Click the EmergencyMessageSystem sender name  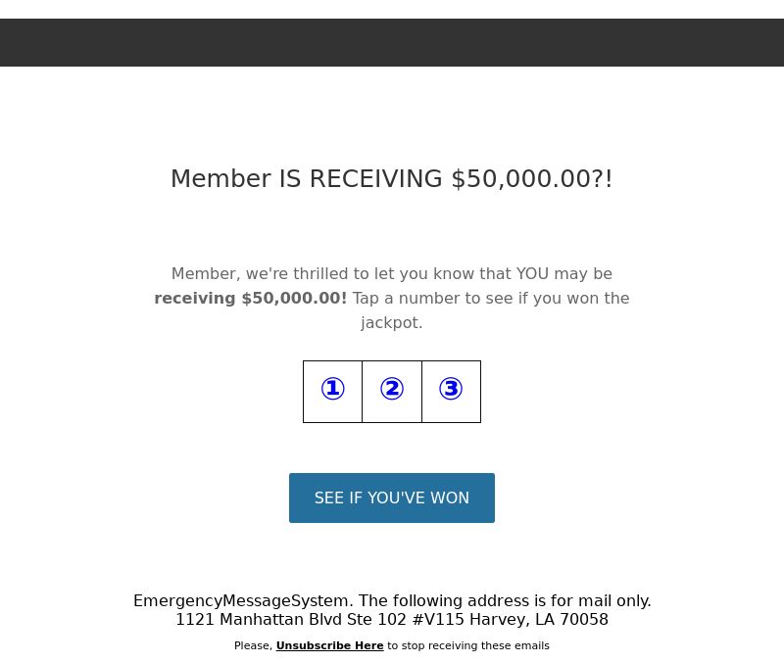tap(242, 601)
